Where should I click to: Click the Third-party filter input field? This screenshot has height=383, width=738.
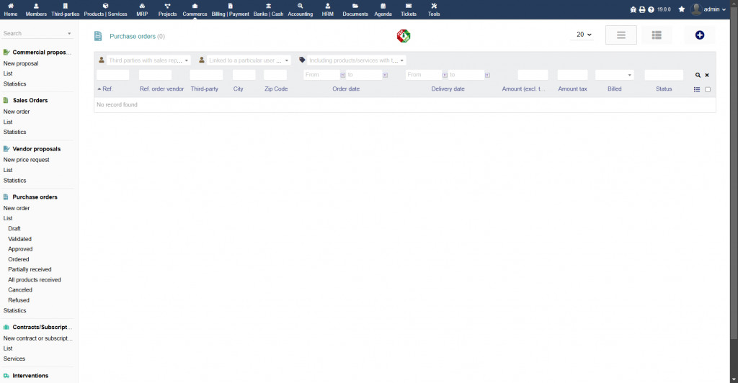[206, 75]
